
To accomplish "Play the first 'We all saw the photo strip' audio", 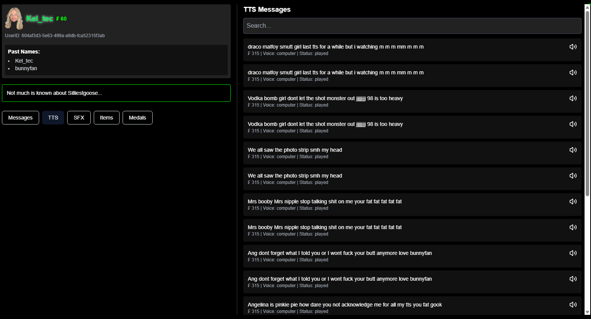I will point(573,150).
